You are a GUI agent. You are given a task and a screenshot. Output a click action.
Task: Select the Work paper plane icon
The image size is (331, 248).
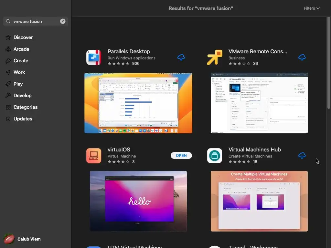[x=8, y=72]
